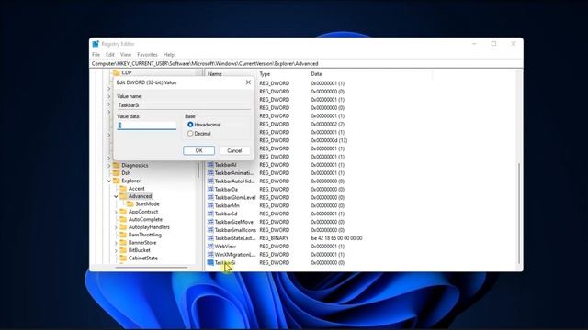Open the File menu
Screen dimensions: 588x330
(x=96, y=55)
